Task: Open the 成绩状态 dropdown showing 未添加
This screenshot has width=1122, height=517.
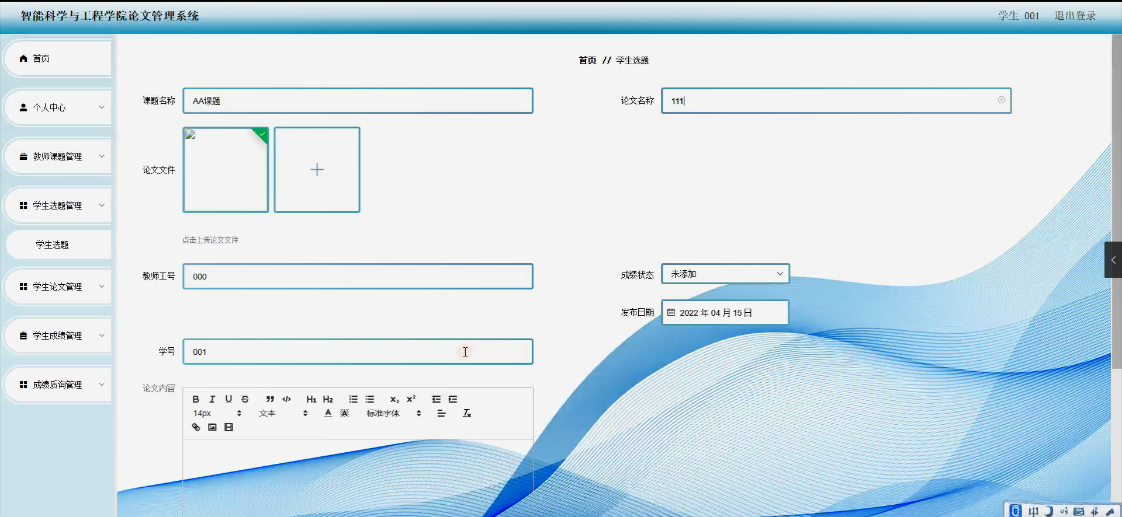Action: coord(725,274)
